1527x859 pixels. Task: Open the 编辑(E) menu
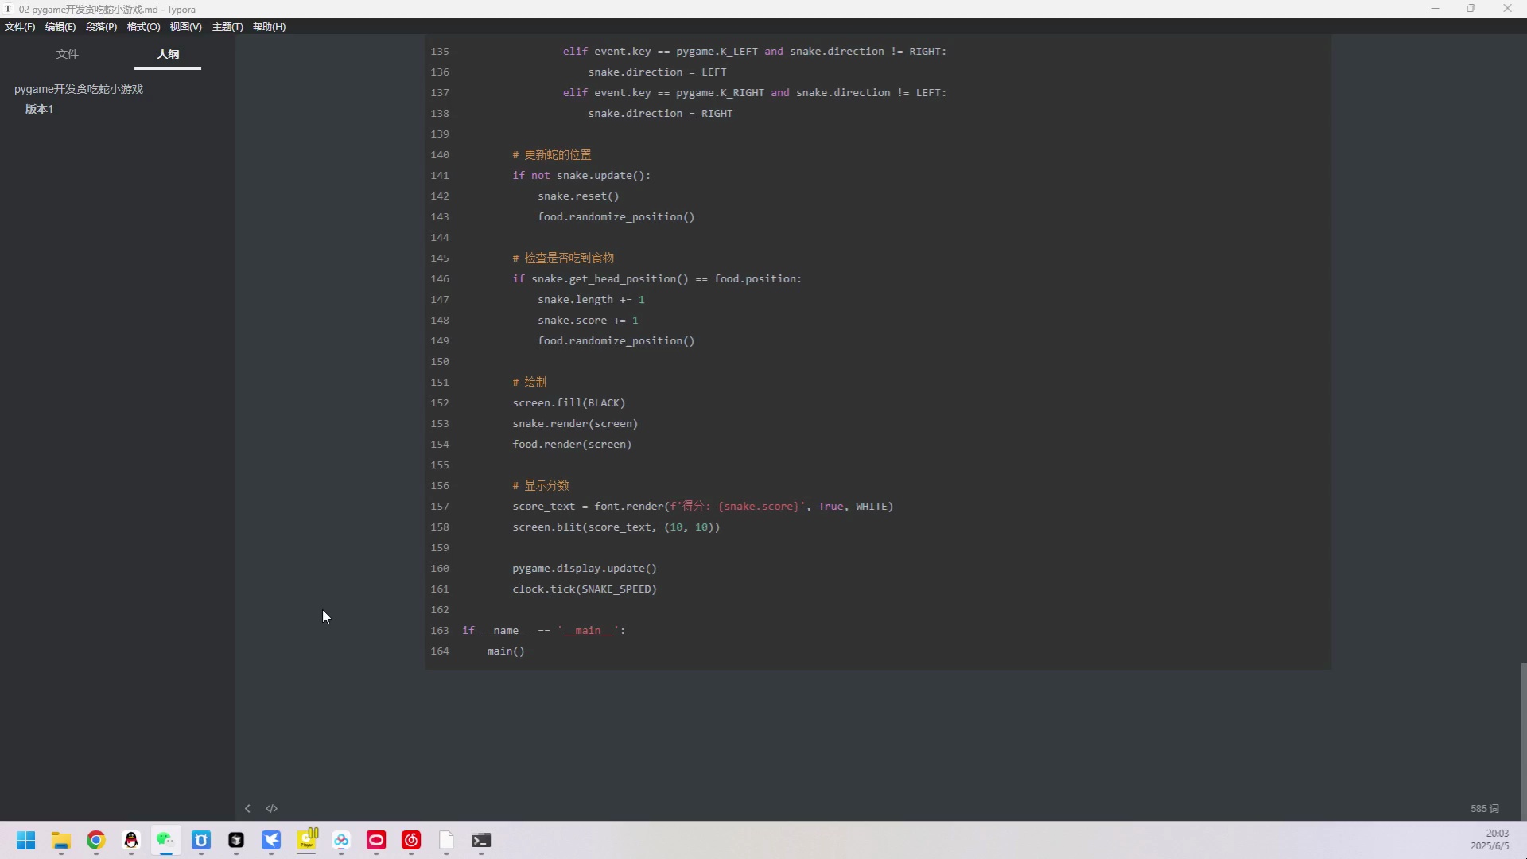click(60, 26)
